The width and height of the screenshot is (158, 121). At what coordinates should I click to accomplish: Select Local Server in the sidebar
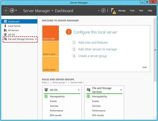(19, 26)
